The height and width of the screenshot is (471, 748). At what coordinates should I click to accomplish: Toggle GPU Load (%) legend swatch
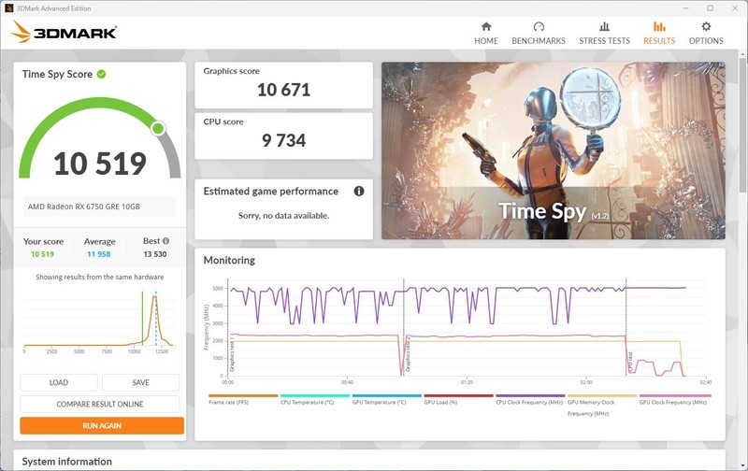458,395
